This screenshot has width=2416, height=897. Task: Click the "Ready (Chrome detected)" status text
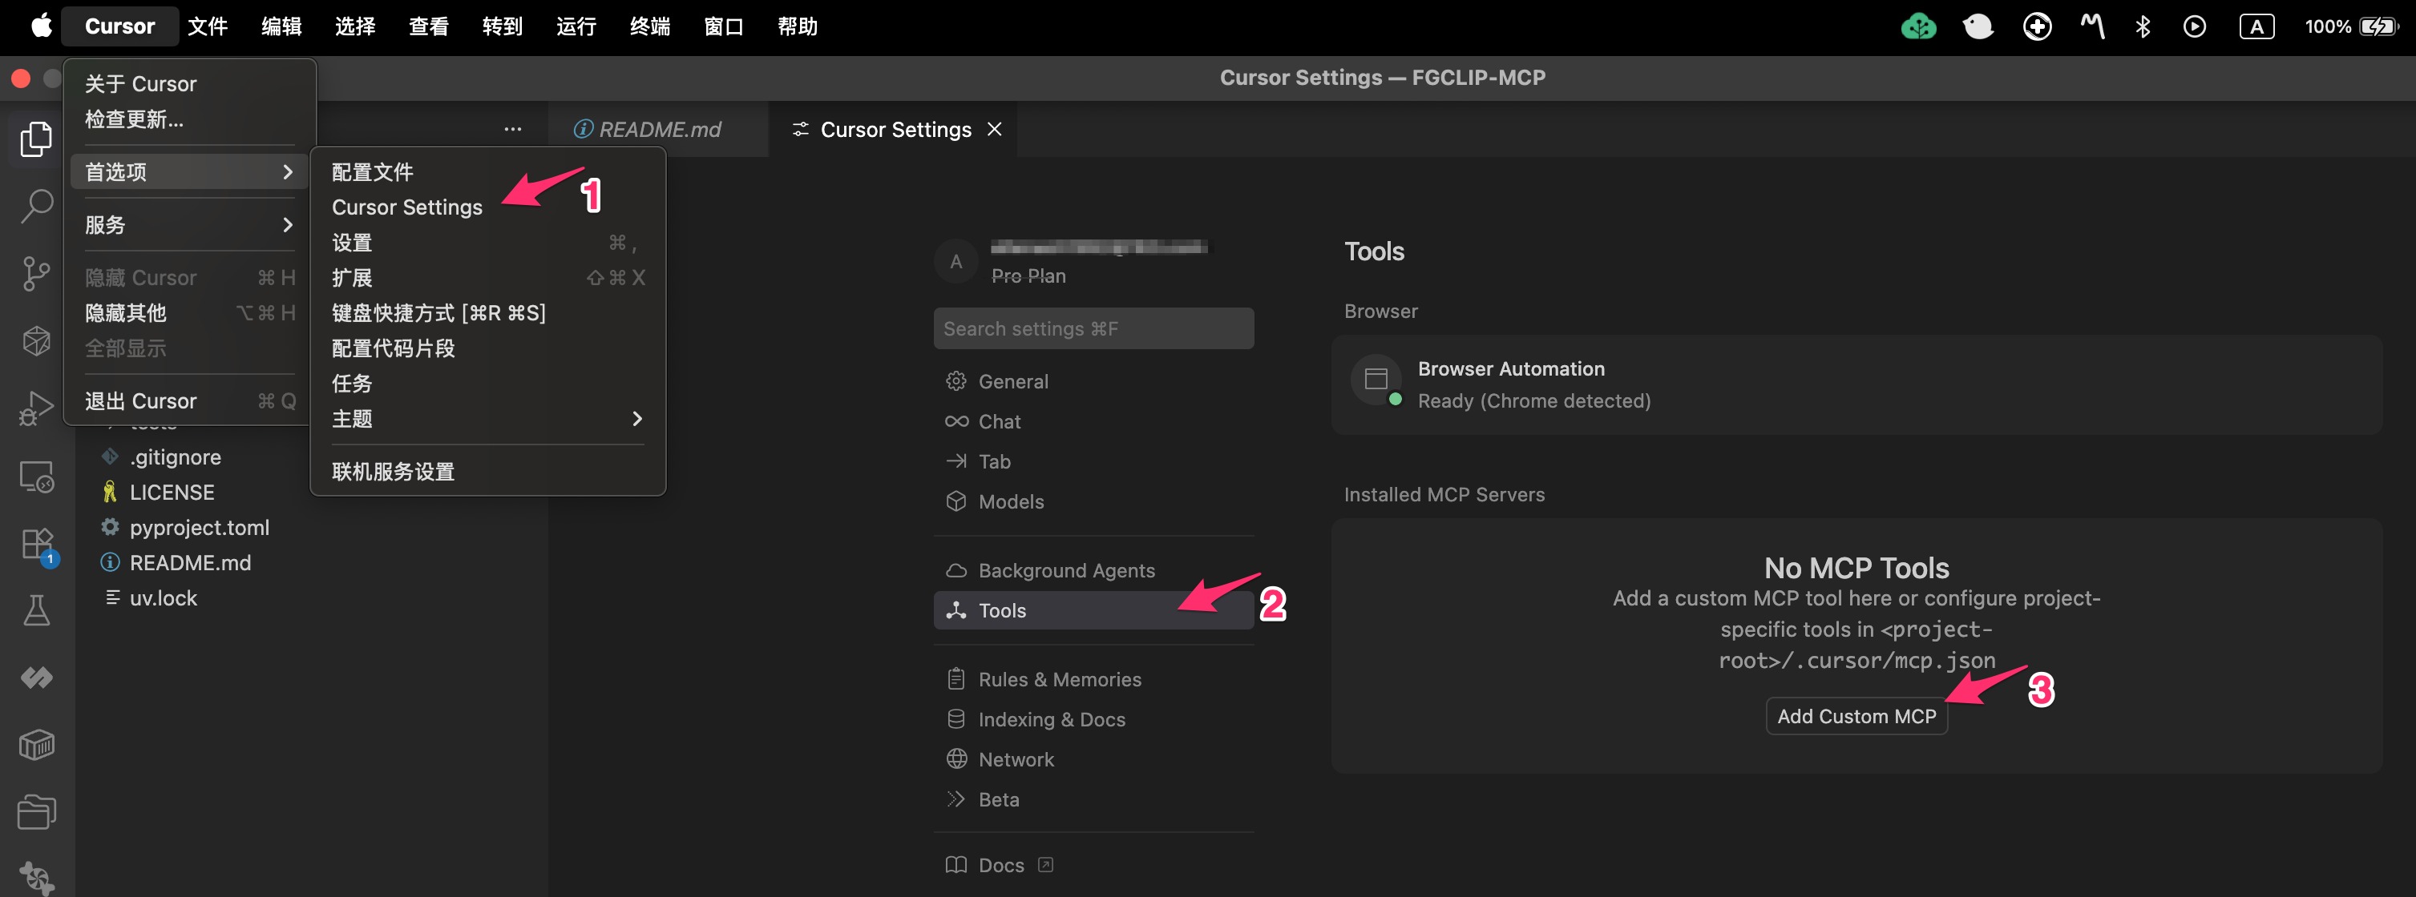tap(1533, 401)
